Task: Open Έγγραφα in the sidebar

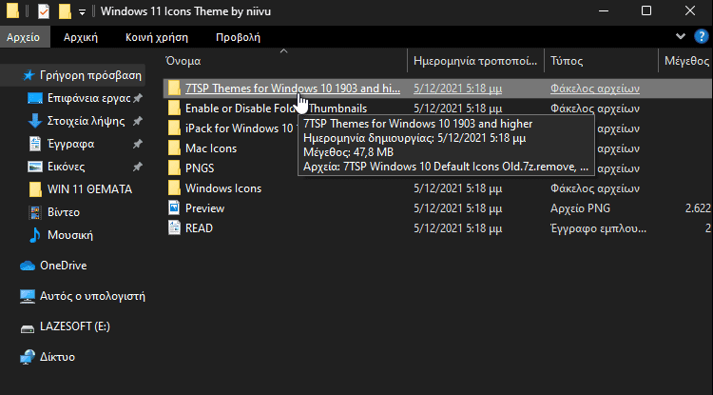Action: [71, 145]
